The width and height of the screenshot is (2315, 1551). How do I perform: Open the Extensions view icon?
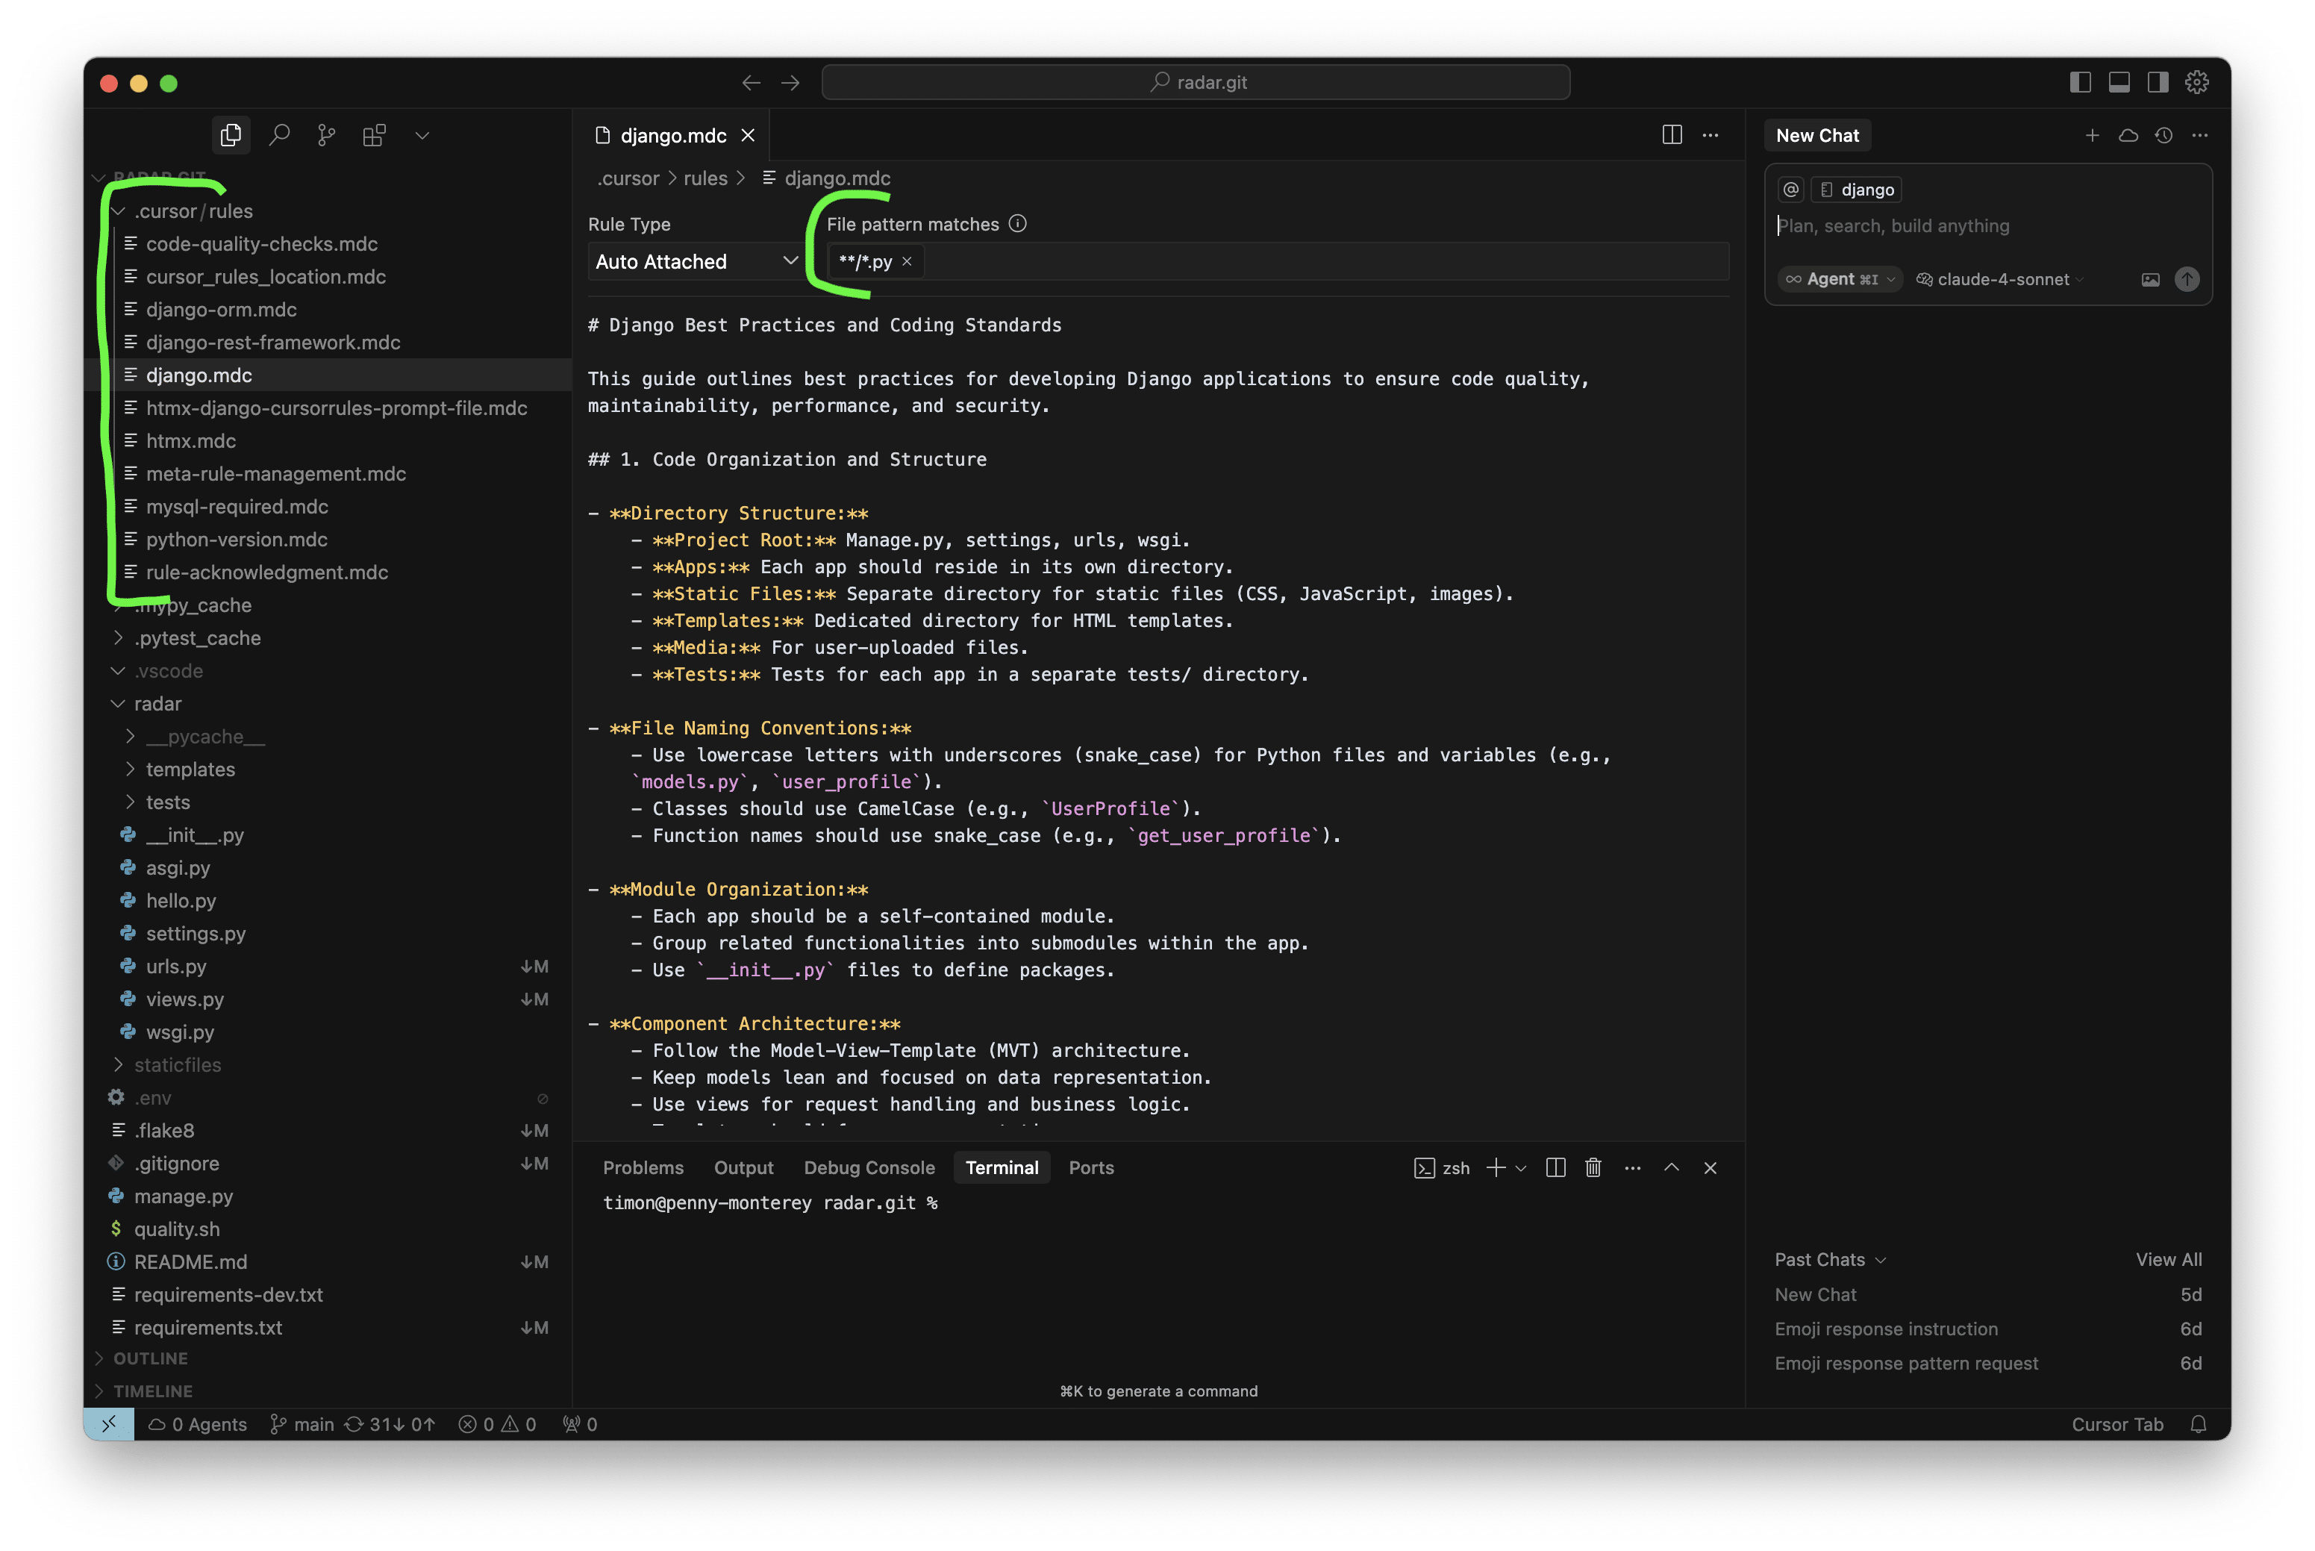374,136
